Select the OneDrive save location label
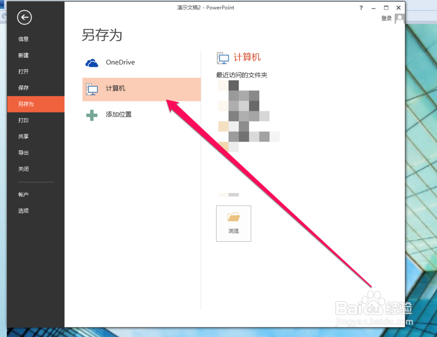This screenshot has width=437, height=337. tap(121, 62)
